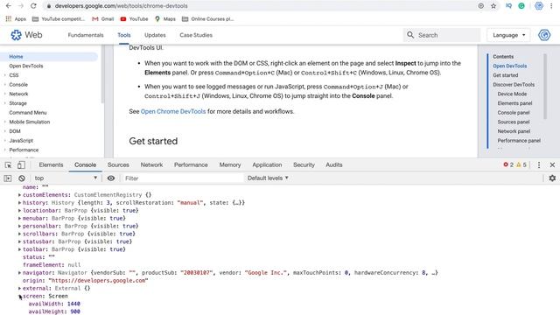The width and height of the screenshot is (560, 315).
Task: Open the Case Studies tab
Action: pyautogui.click(x=196, y=35)
